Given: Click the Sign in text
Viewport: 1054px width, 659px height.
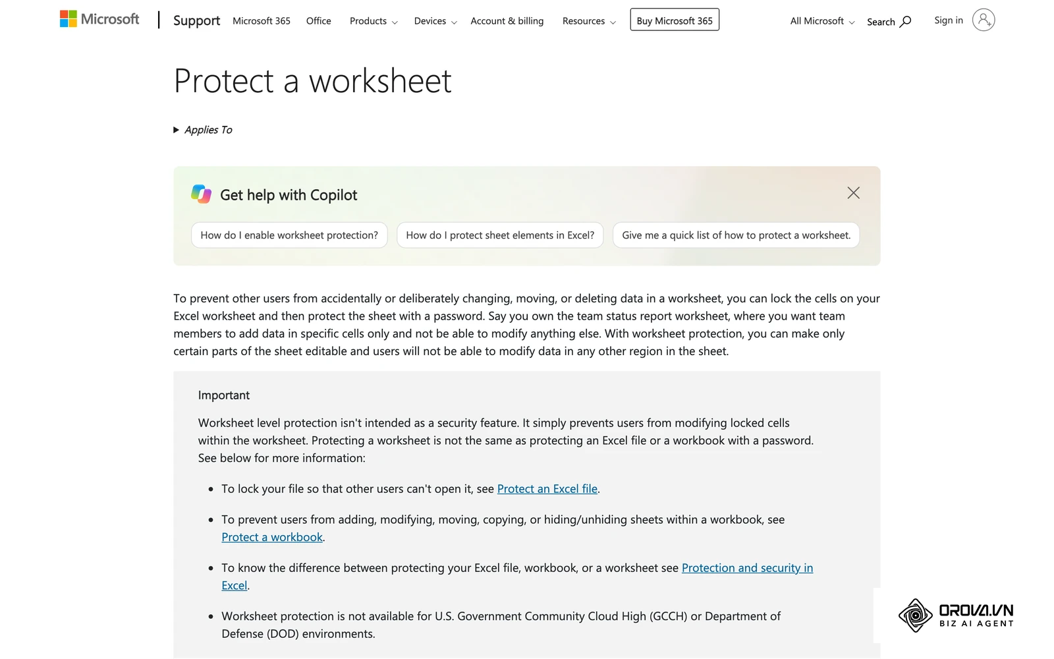Looking at the screenshot, I should tap(949, 20).
